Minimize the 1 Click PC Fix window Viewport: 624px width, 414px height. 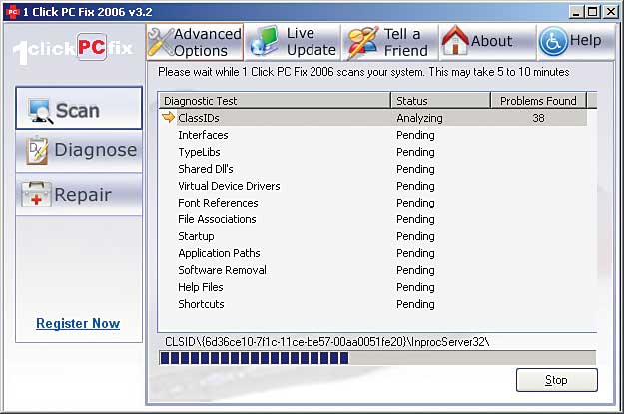576,12
